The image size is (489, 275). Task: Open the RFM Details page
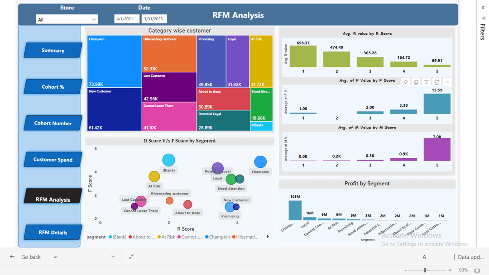pos(52,232)
